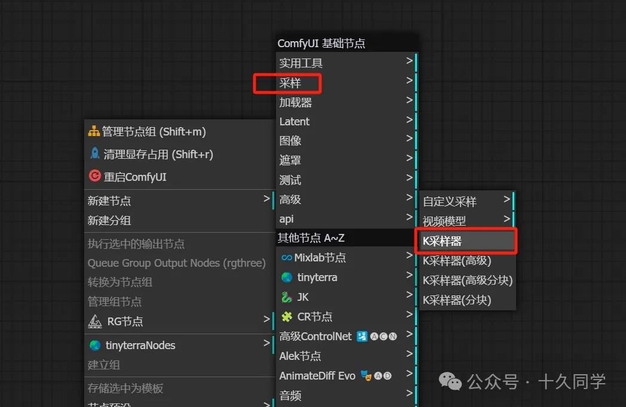Click the RG节点 logo icon
Screen dimensions: 626x407
pos(95,321)
